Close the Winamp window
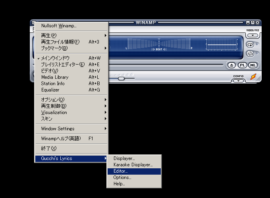Image resolution: width=270 pixels, height=198 pixels. (x=257, y=23)
